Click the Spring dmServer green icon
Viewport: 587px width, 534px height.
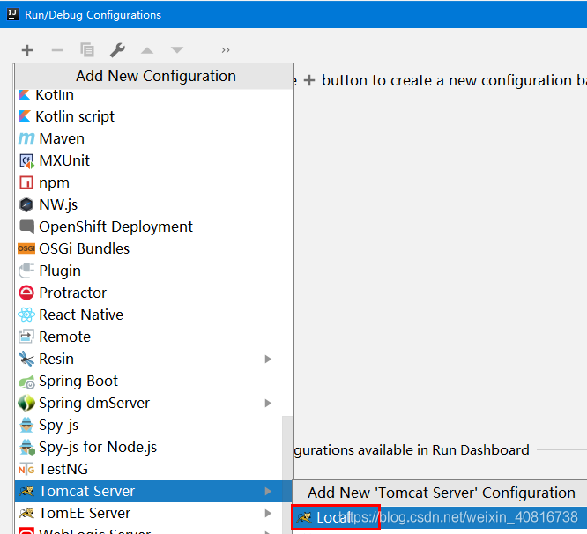[26, 403]
